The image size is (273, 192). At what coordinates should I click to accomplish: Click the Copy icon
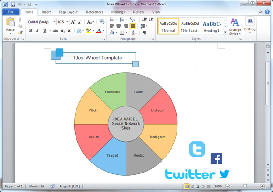[20, 26]
